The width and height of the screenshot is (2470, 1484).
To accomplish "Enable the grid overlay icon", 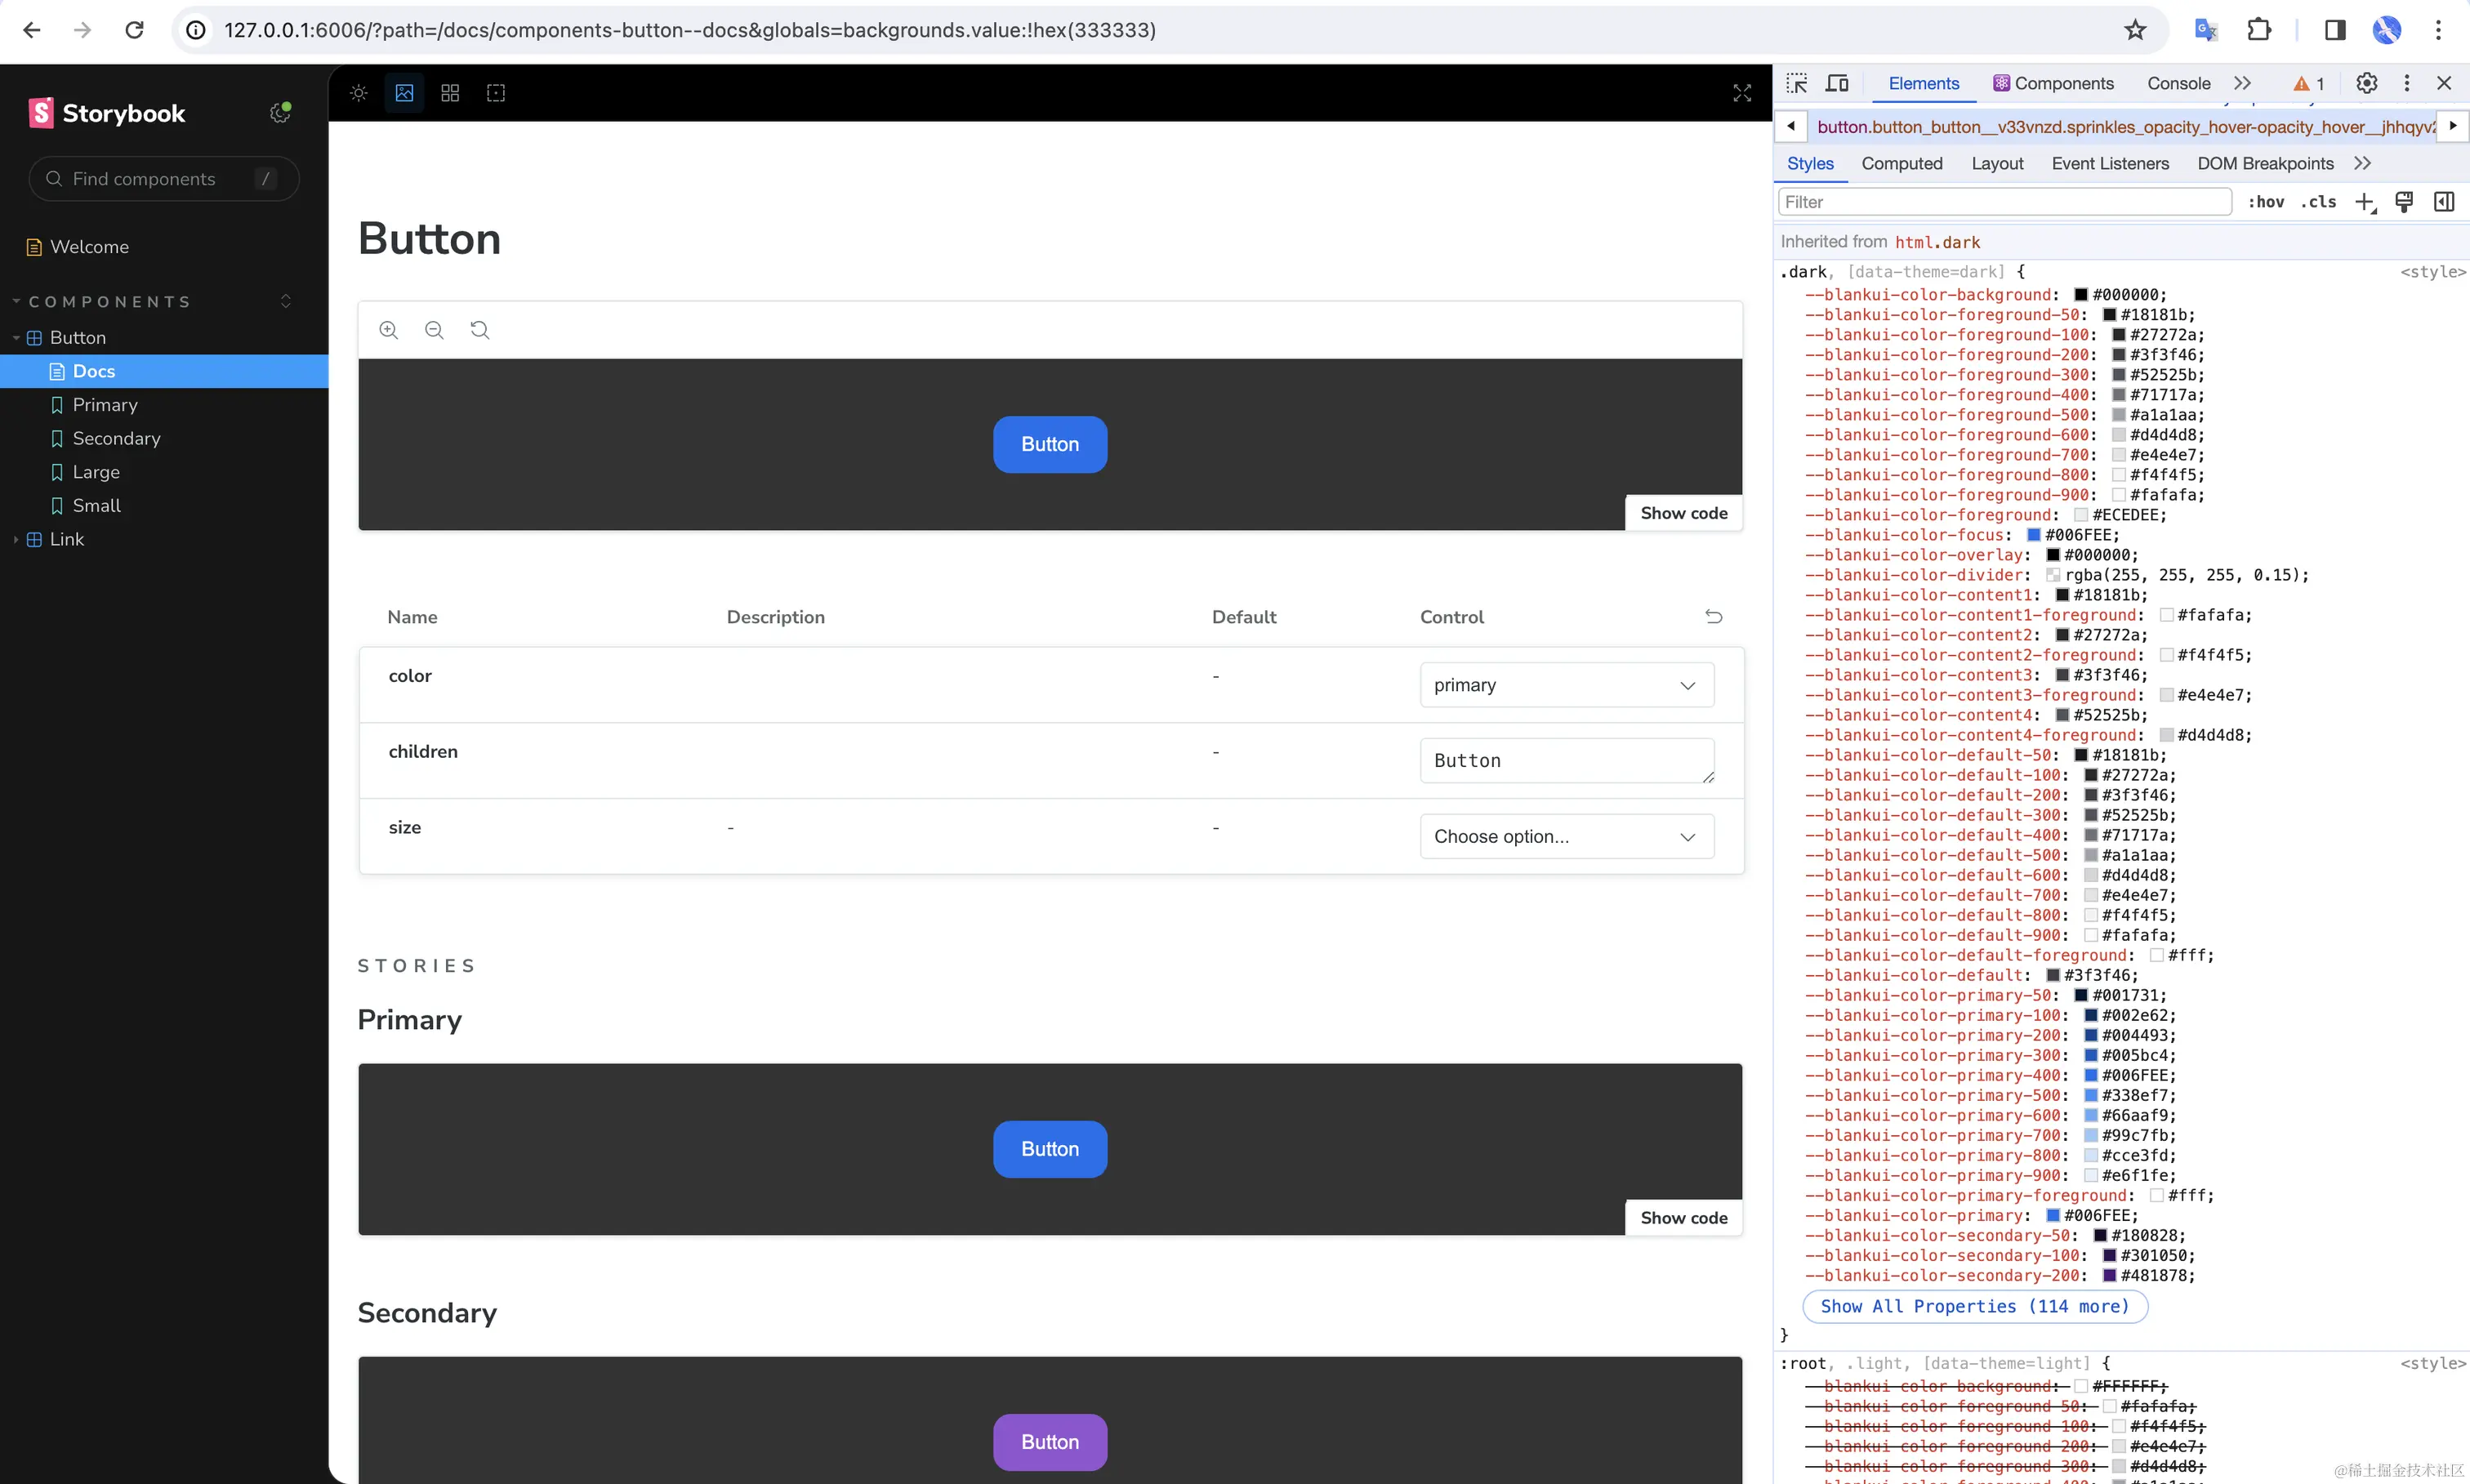I will click(x=449, y=92).
